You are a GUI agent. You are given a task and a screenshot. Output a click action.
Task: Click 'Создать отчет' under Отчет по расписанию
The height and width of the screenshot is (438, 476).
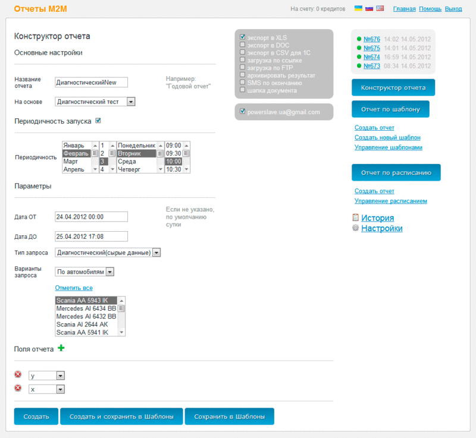pyautogui.click(x=374, y=191)
